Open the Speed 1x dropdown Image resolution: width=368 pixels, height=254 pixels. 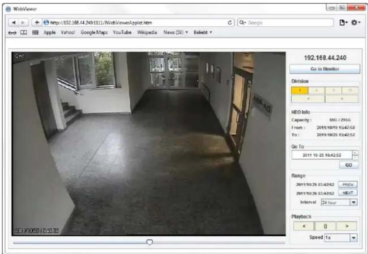pos(341,238)
